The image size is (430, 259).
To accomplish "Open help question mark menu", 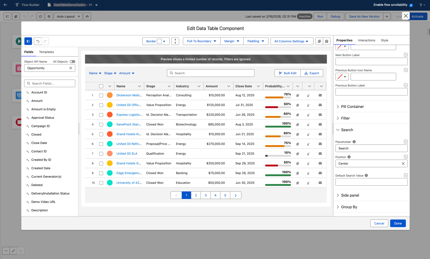I will click(x=422, y=5).
